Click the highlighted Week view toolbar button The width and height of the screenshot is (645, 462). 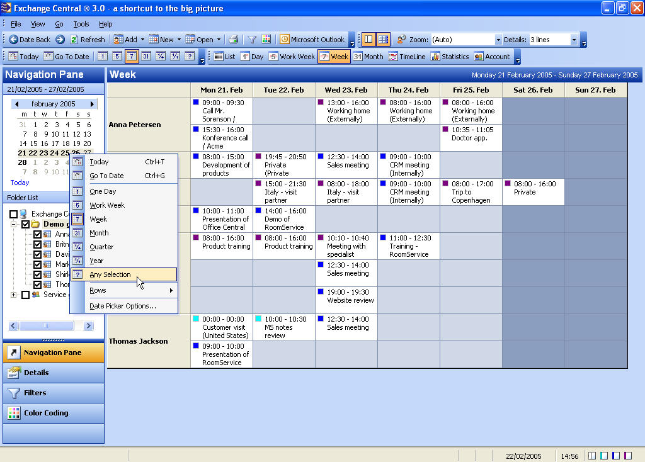click(334, 56)
